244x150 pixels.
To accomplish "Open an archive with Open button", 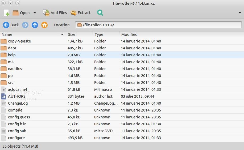I will pyautogui.click(x=21, y=13).
